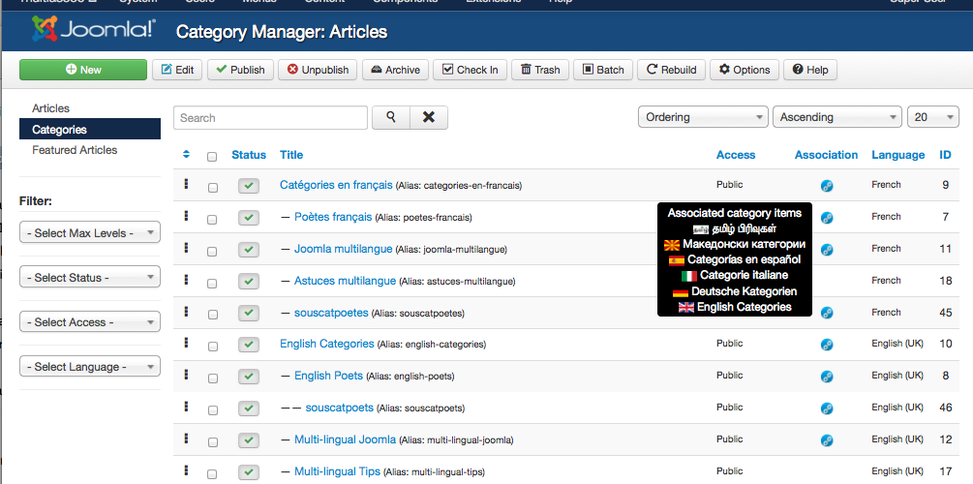Screen dimensions: 973x484
Task: Toggle published status of Astuces multilangue
Action: tap(249, 281)
